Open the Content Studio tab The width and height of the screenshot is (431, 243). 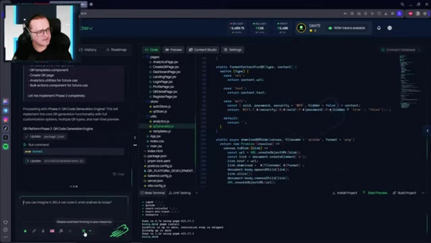[203, 50]
